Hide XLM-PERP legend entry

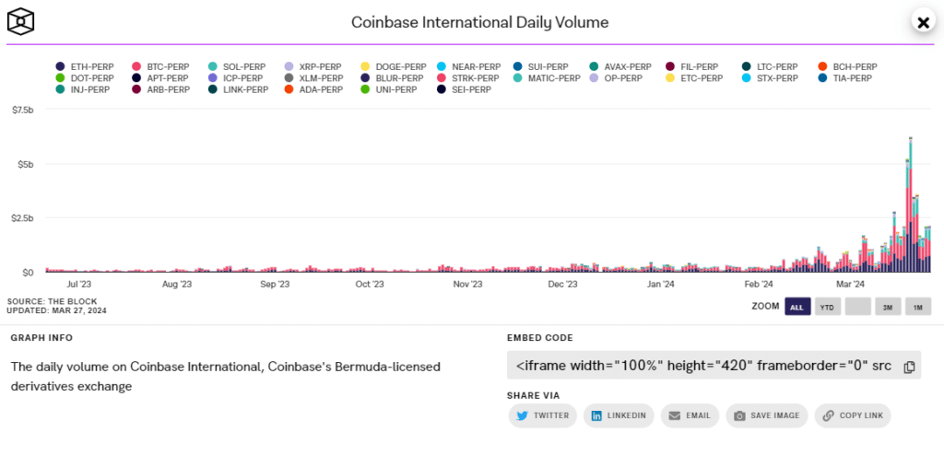(313, 78)
